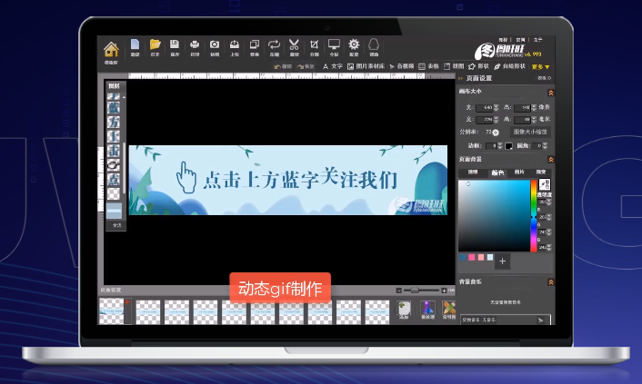642x384 pixels.
Task: Click the canvas height millimeters stepper
Action: (534, 120)
